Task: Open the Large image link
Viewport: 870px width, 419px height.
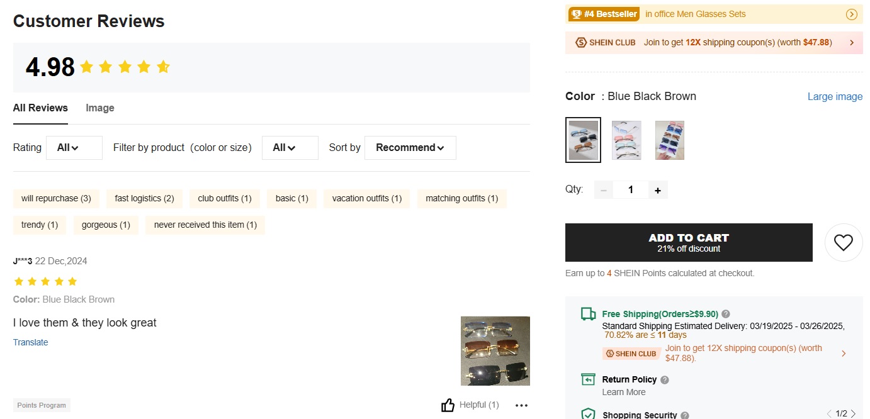Action: tap(835, 96)
